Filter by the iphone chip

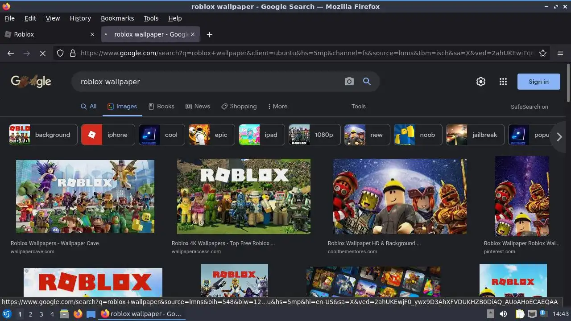click(x=108, y=135)
